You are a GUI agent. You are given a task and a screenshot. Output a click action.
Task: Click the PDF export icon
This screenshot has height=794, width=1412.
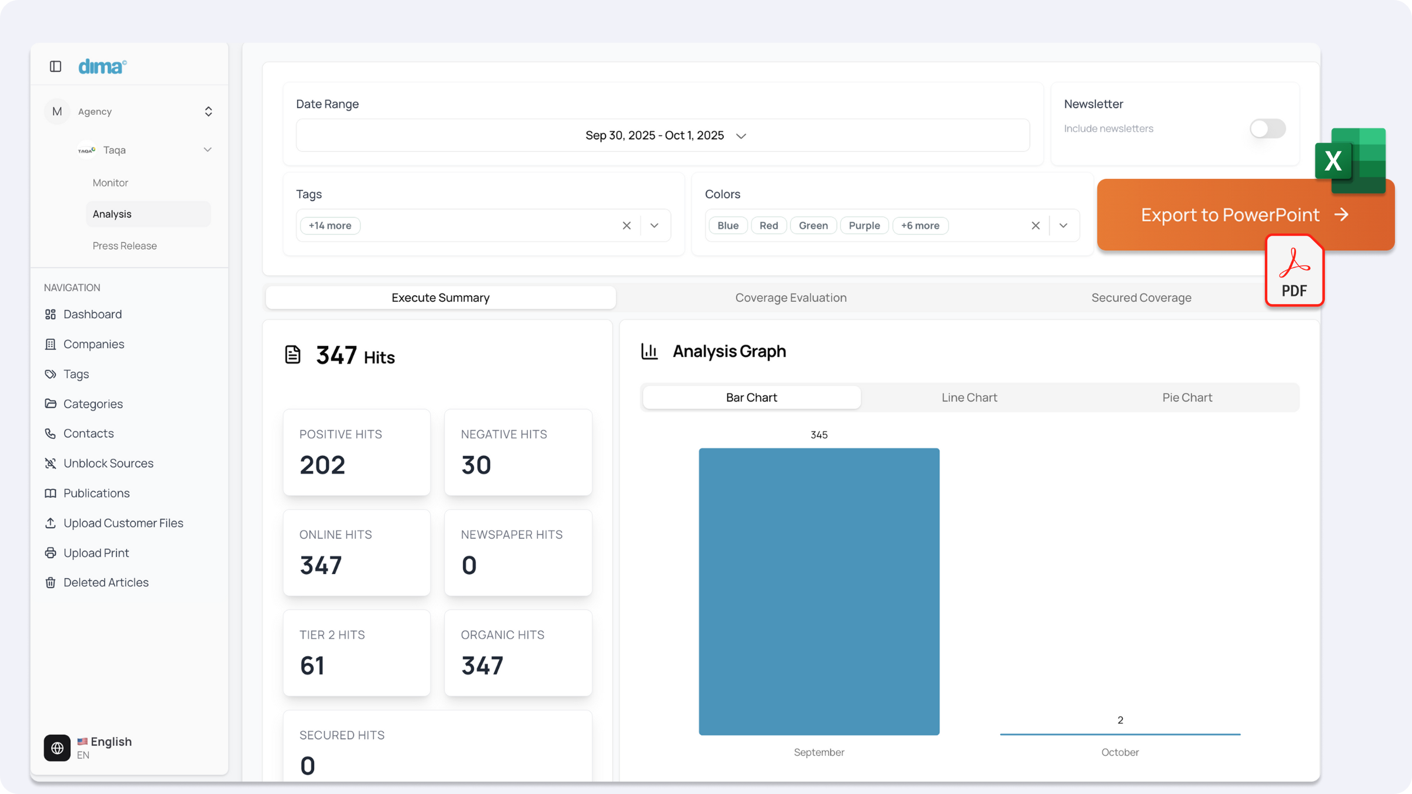tap(1294, 271)
